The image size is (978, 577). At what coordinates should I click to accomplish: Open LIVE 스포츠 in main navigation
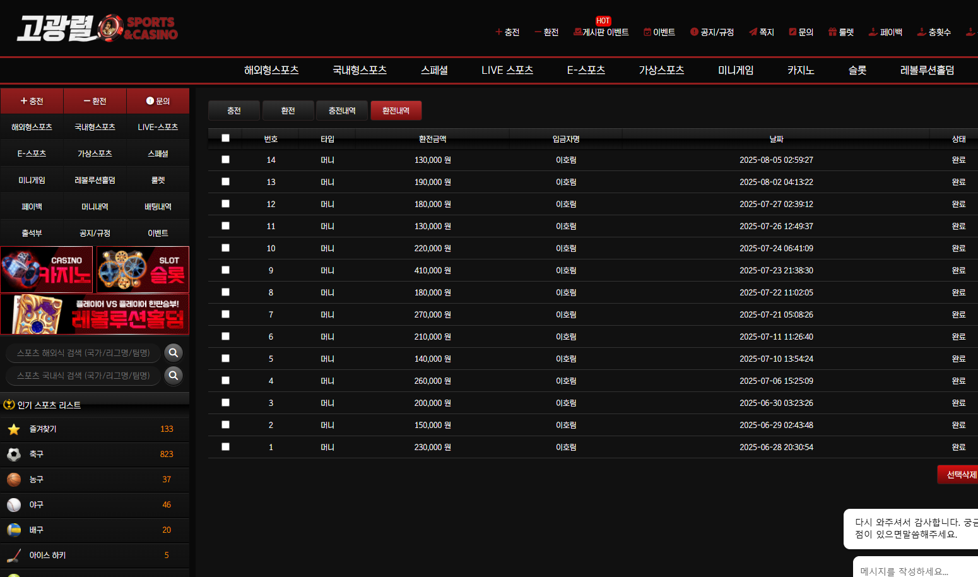pos(507,70)
